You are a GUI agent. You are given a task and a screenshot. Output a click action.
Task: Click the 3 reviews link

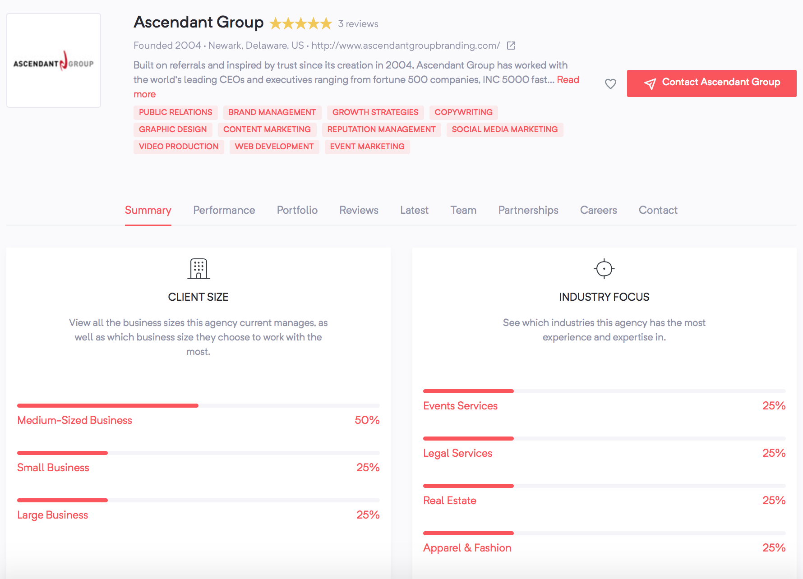coord(358,24)
